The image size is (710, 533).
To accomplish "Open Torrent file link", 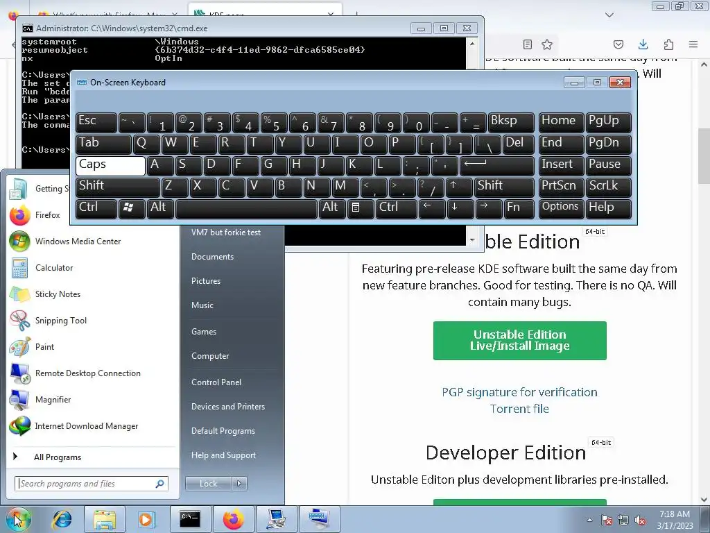I will [519, 409].
